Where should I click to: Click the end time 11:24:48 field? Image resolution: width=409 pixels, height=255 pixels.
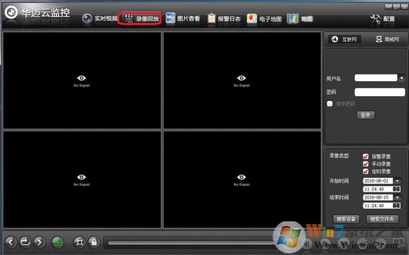378,206
